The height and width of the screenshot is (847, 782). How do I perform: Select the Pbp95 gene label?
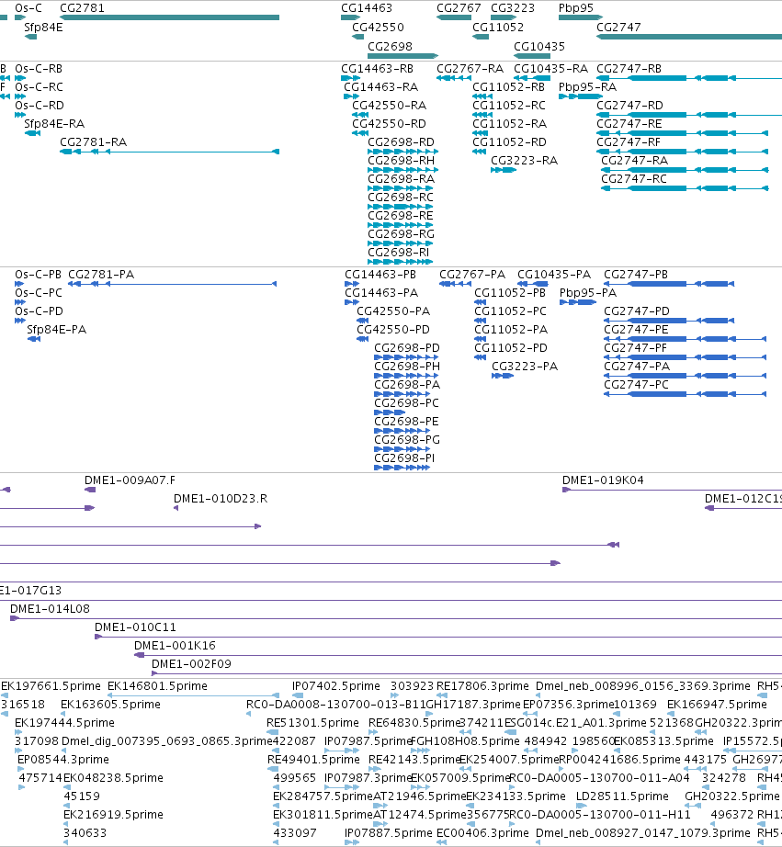click(576, 8)
